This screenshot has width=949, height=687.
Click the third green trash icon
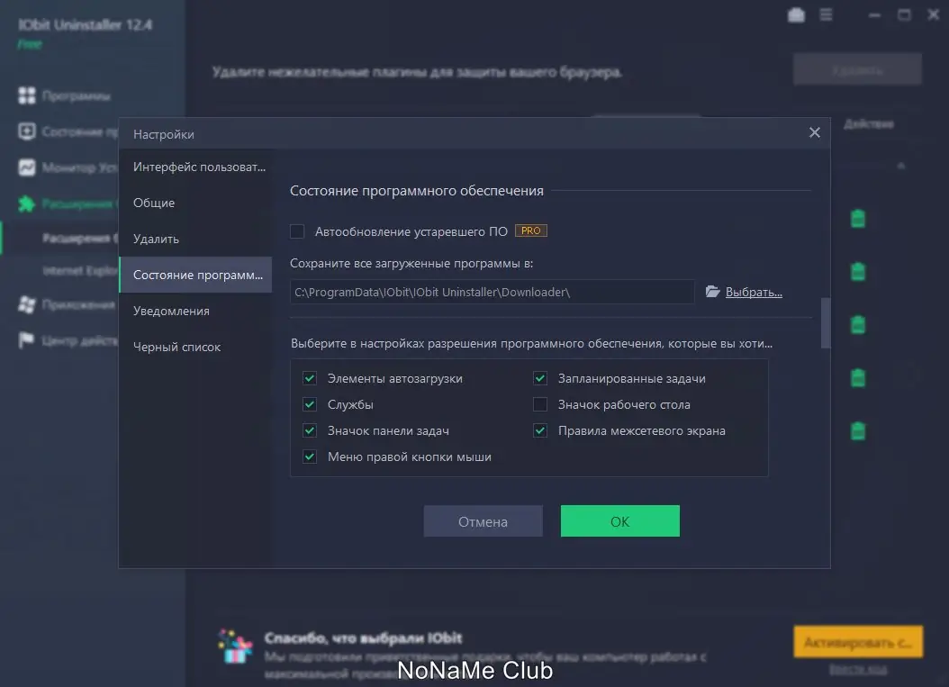point(858,324)
